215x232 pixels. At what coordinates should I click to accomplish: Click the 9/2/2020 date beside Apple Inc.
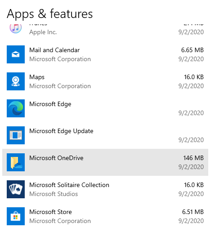pyautogui.click(x=191, y=32)
